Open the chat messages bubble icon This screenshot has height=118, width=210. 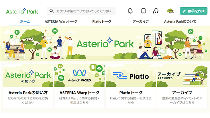[156, 11]
